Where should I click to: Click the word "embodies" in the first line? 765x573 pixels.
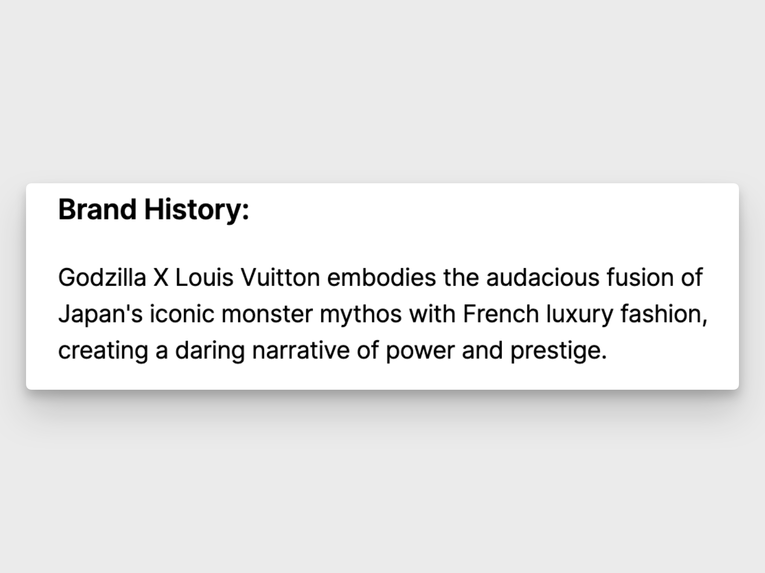point(382,277)
